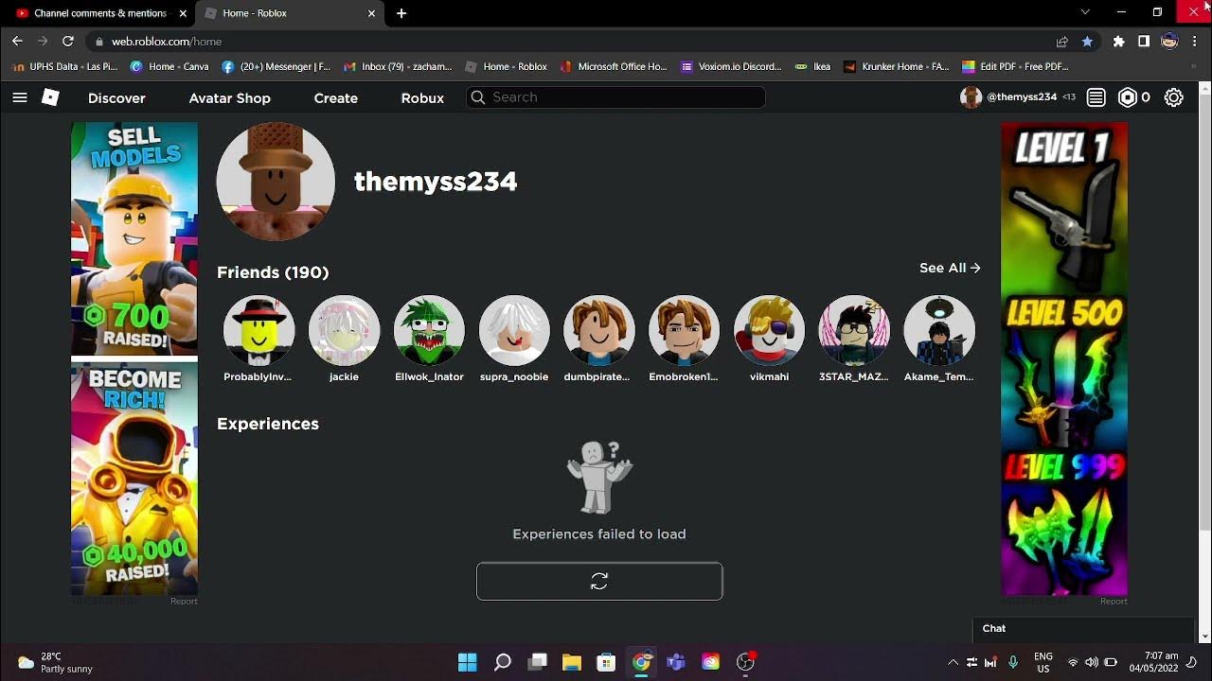1212x681 pixels.
Task: Open Messenger bookmark
Action: [276, 67]
